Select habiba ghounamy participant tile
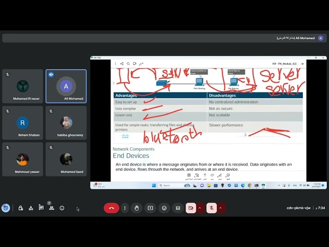 pos(66,123)
